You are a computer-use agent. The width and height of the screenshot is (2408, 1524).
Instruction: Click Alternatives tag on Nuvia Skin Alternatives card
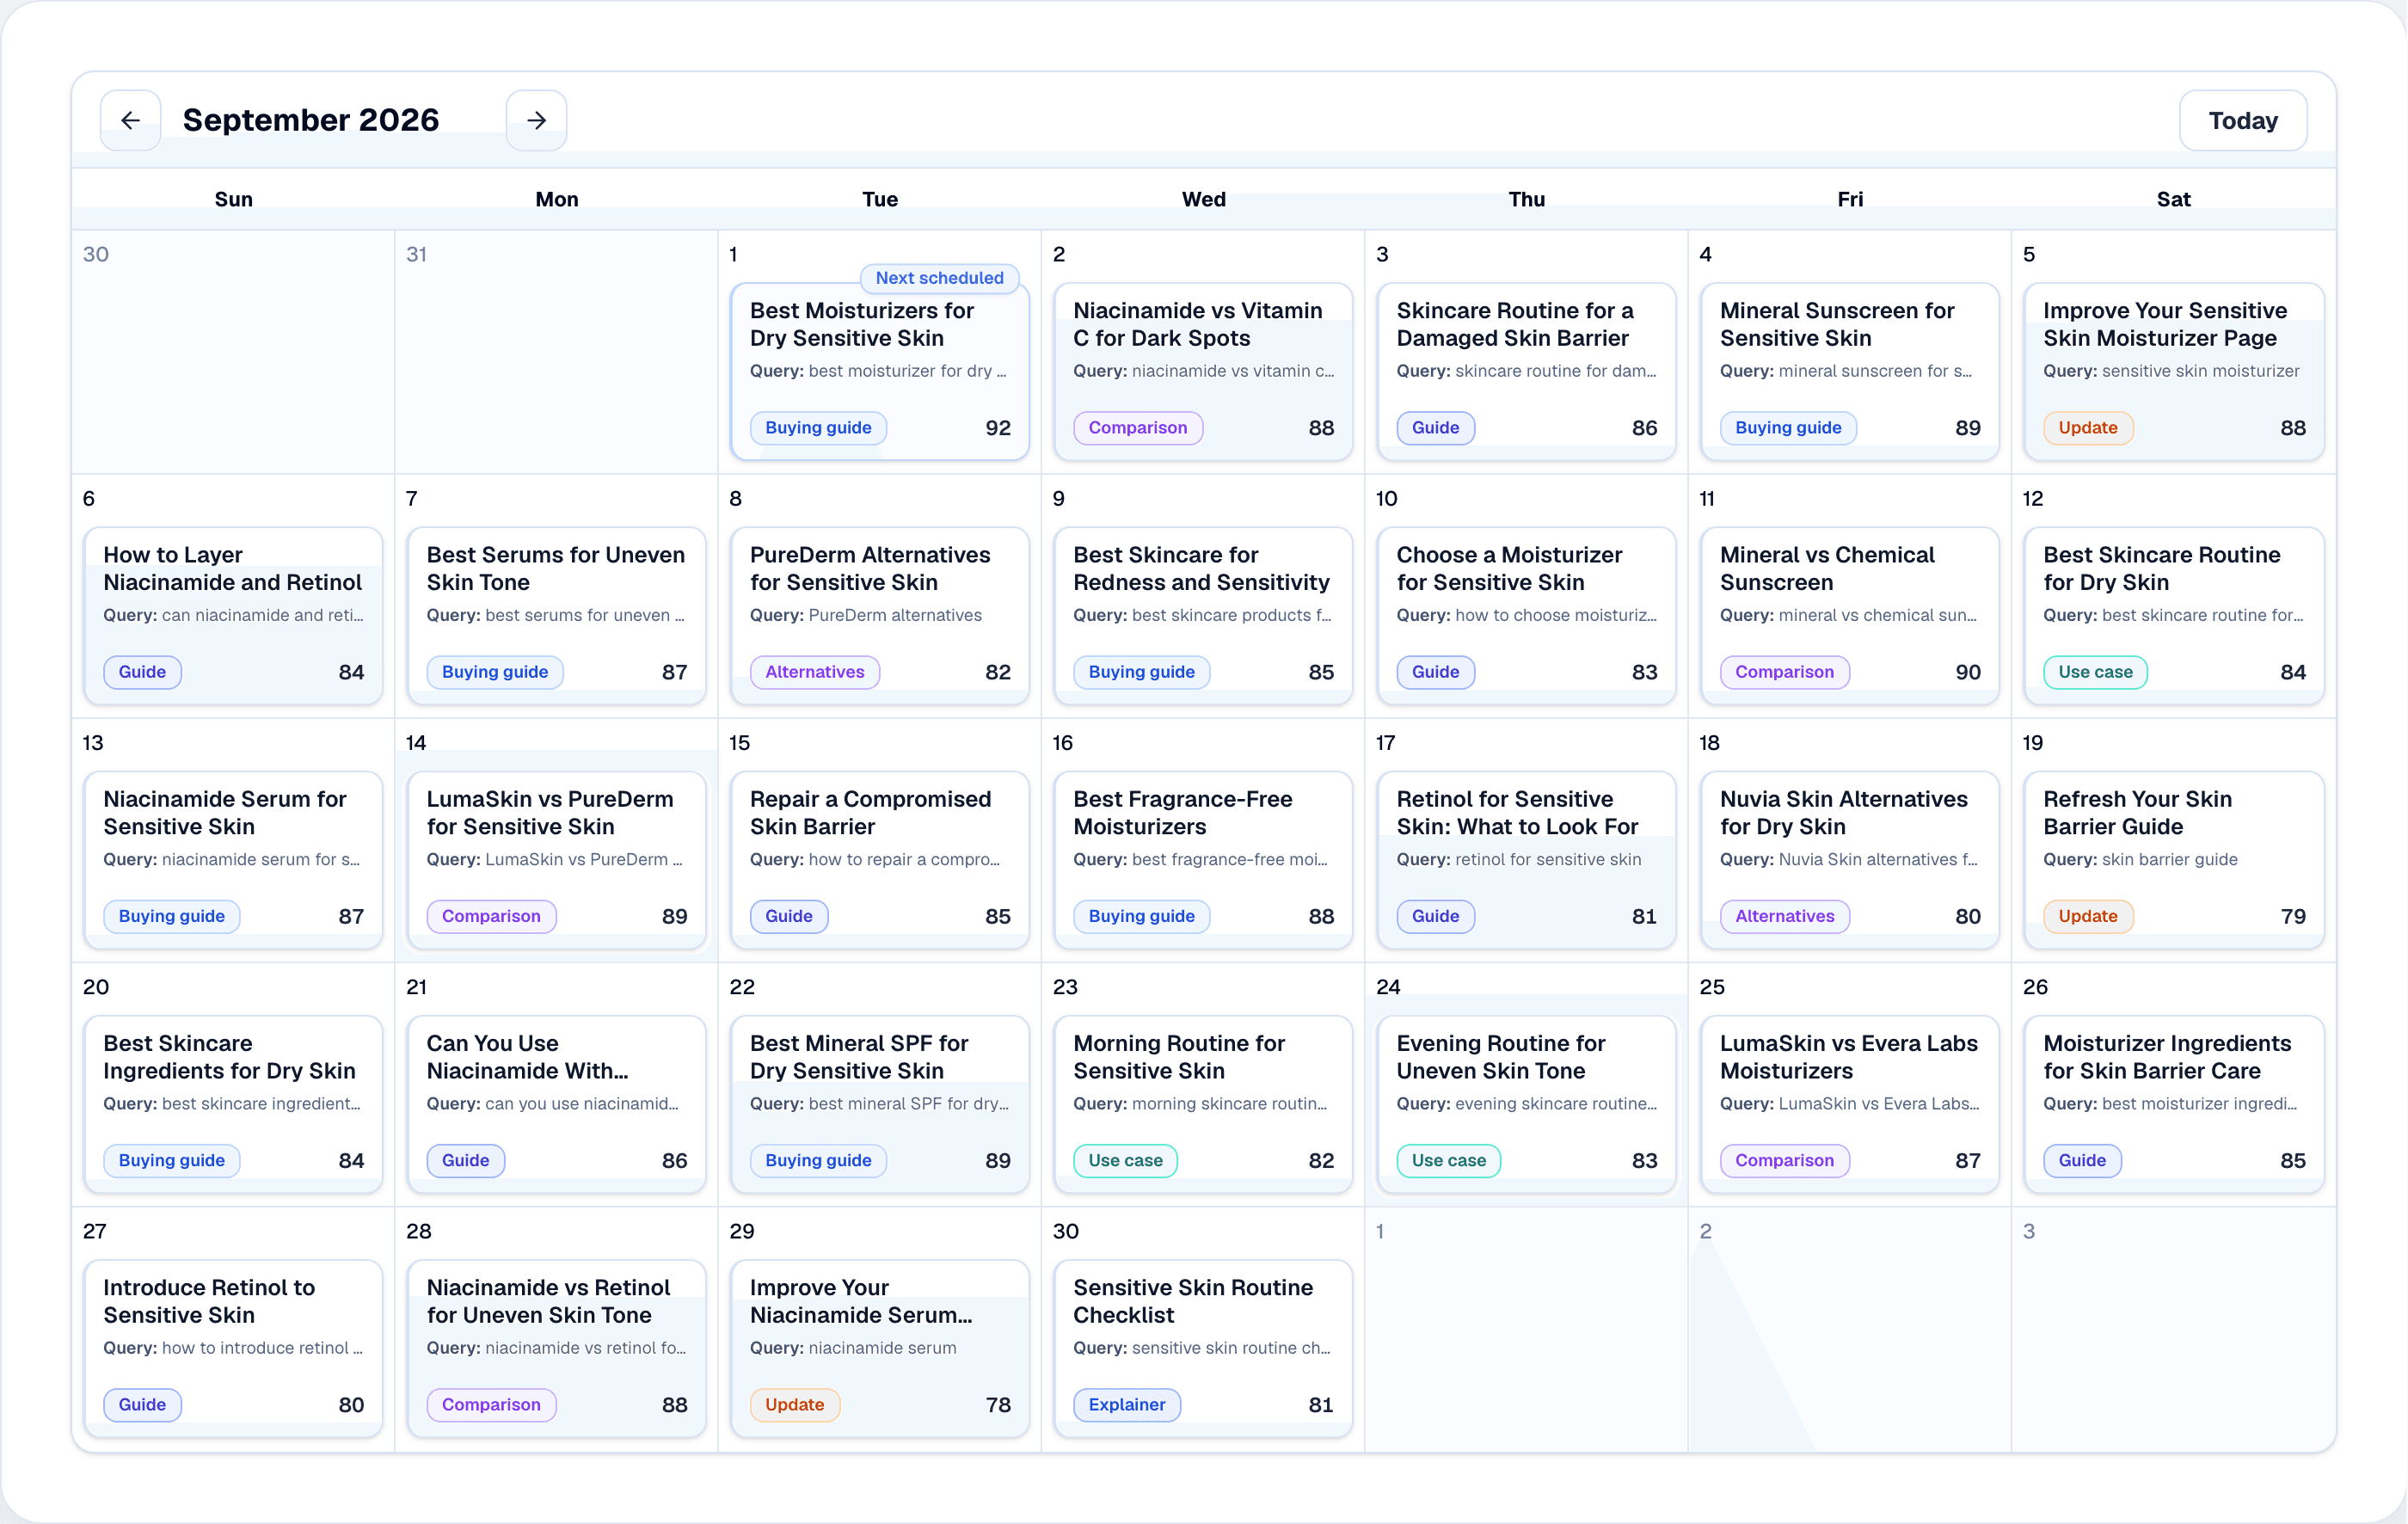coord(1785,916)
